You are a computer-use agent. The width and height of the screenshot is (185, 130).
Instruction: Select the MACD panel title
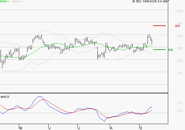[x=5, y=97]
